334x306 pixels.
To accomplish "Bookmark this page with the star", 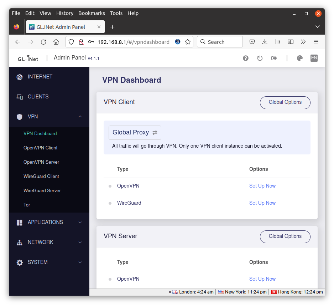I will (x=187, y=42).
